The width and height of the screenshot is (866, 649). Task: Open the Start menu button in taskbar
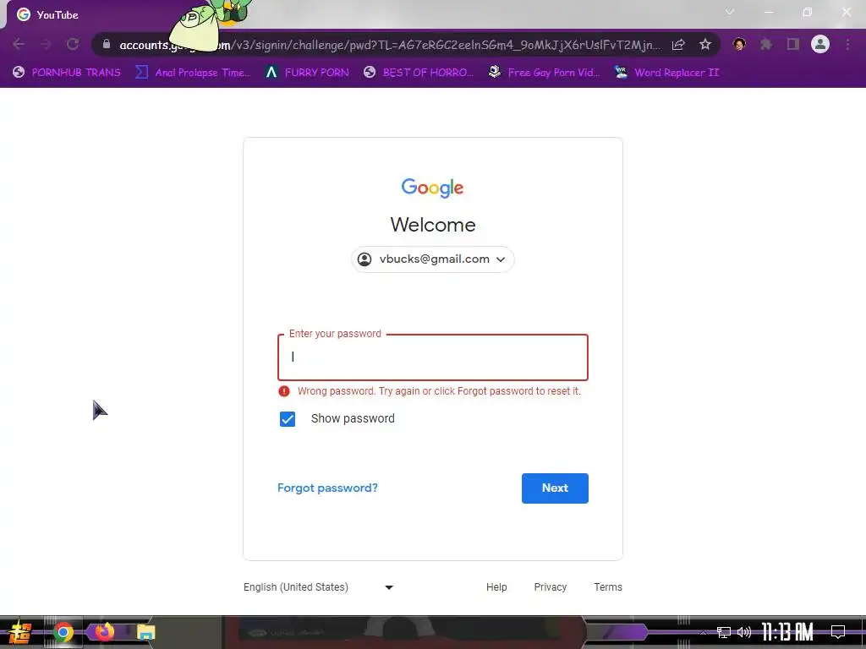tap(20, 632)
